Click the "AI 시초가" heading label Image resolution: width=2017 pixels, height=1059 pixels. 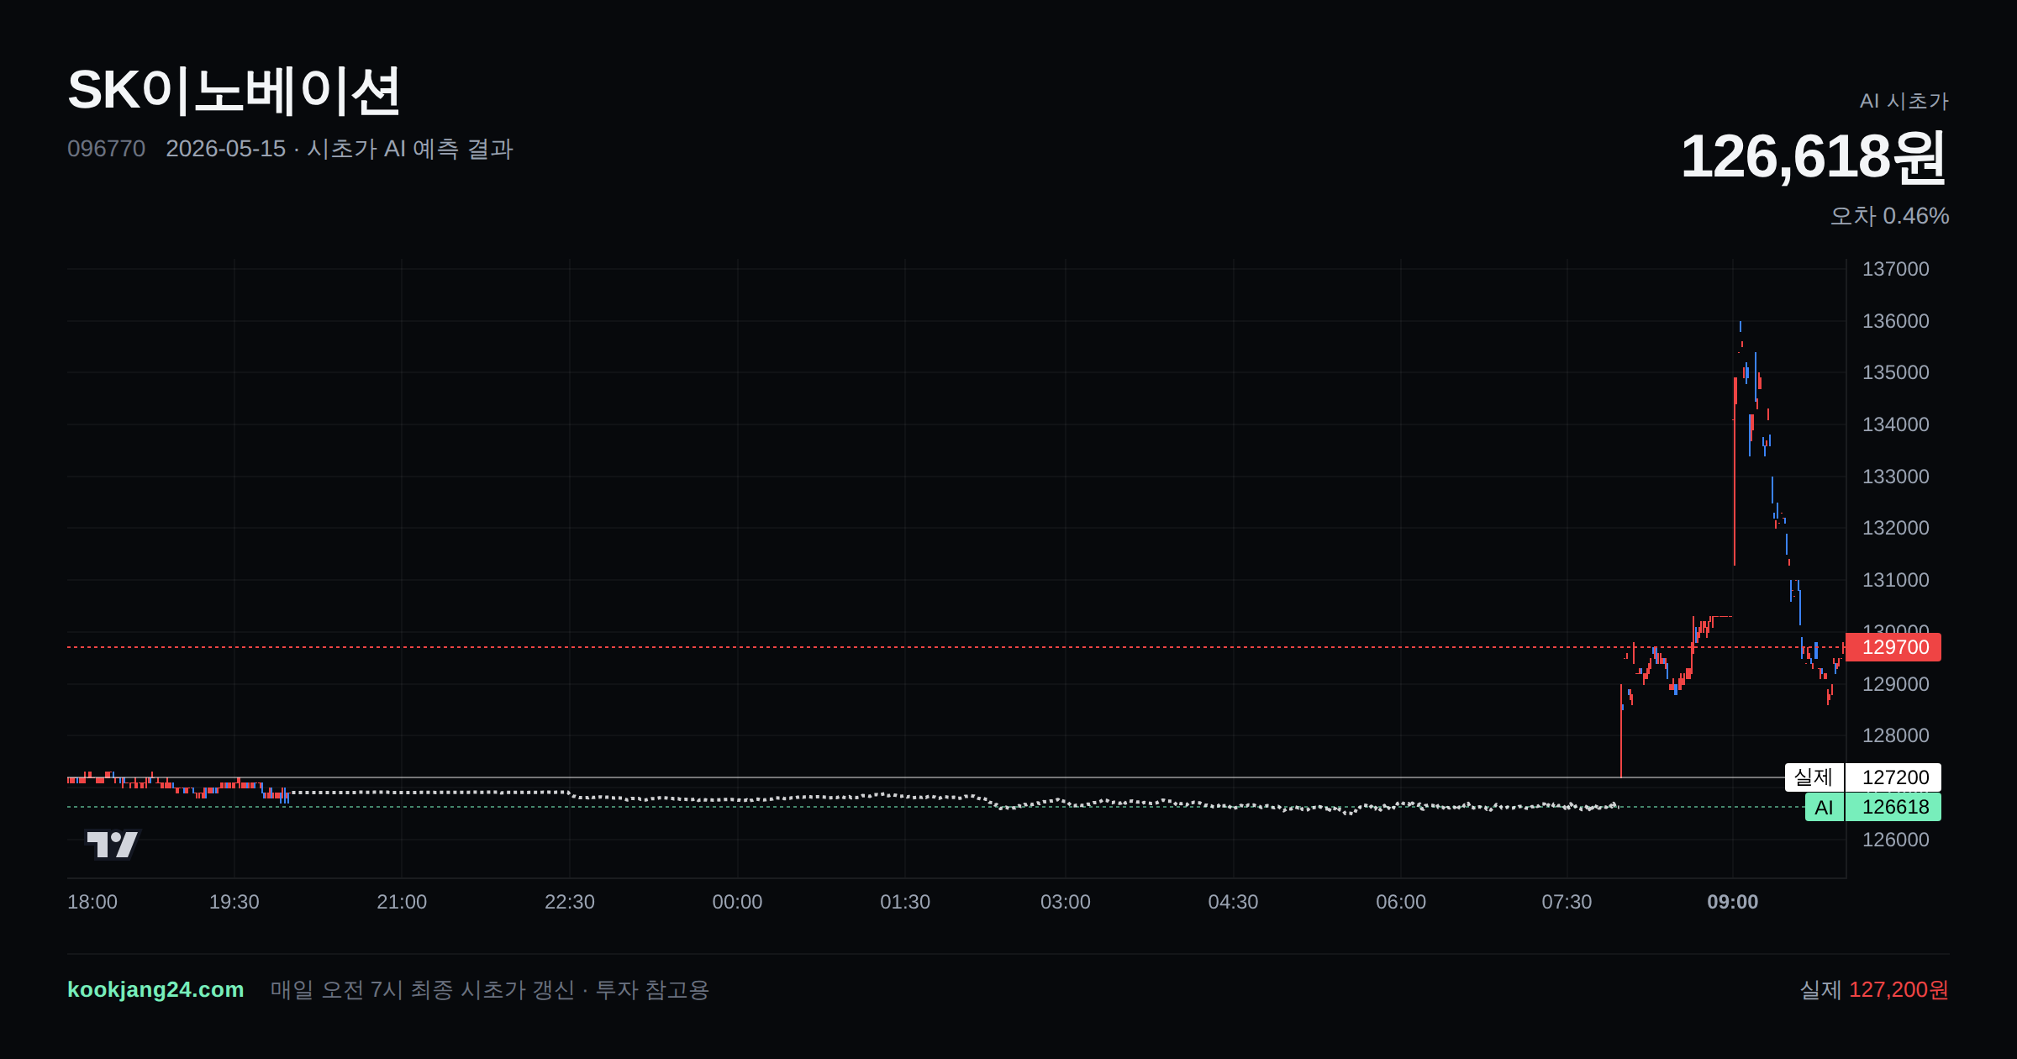point(1904,101)
